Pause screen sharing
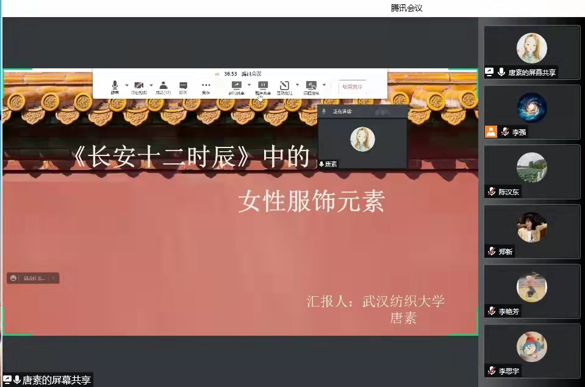585x387 pixels. [263, 87]
